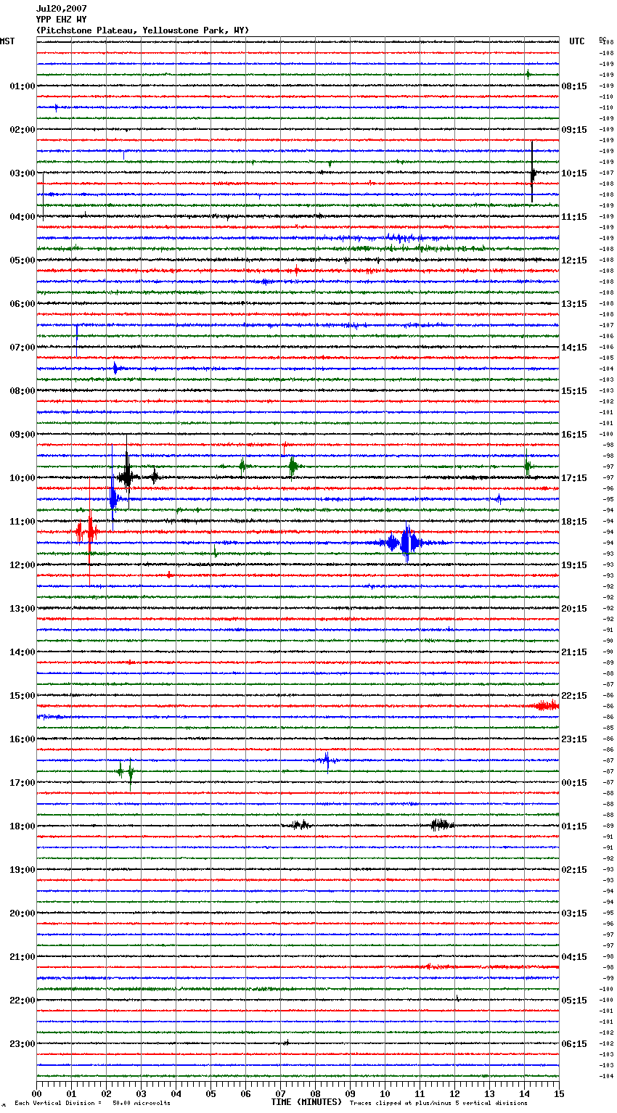
Task: Click the Pitchstone Plateau, Yellowstone Park location title
Action: coord(142,30)
